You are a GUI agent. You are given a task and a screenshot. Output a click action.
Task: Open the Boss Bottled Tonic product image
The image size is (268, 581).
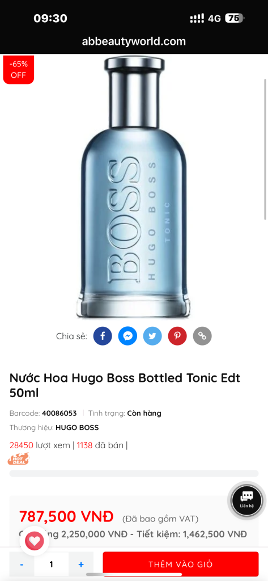coord(134,188)
